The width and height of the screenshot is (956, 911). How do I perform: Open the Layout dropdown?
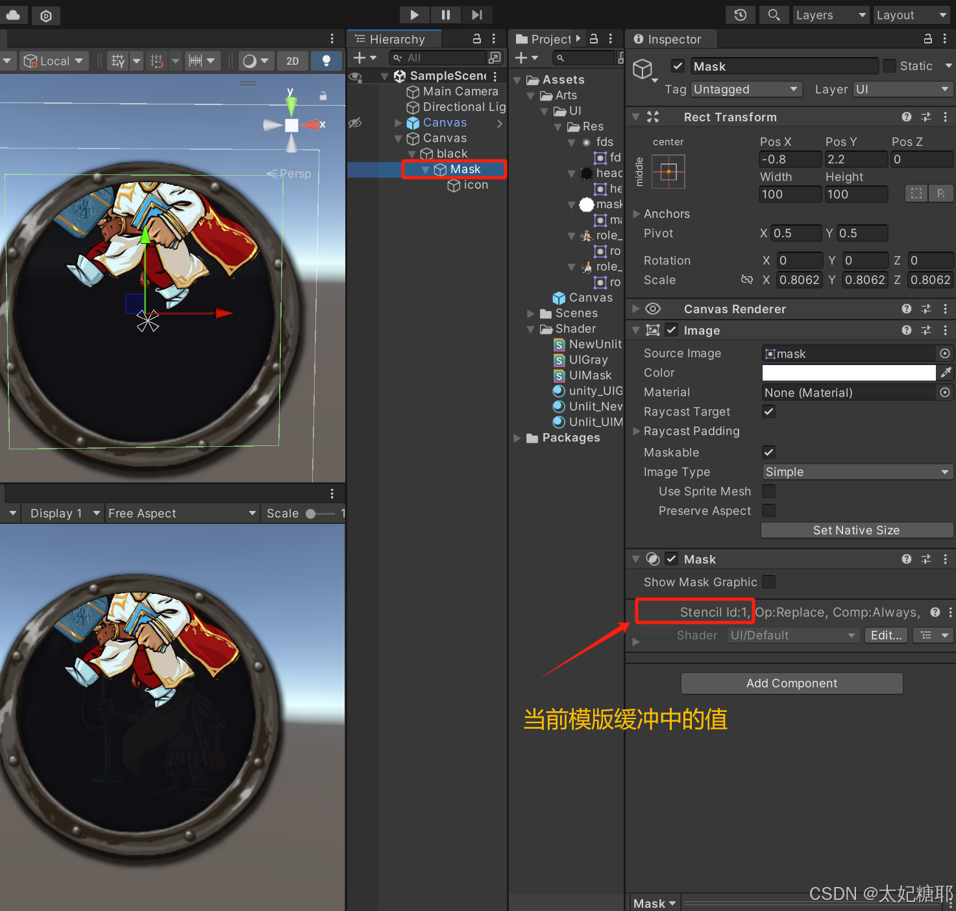point(912,15)
